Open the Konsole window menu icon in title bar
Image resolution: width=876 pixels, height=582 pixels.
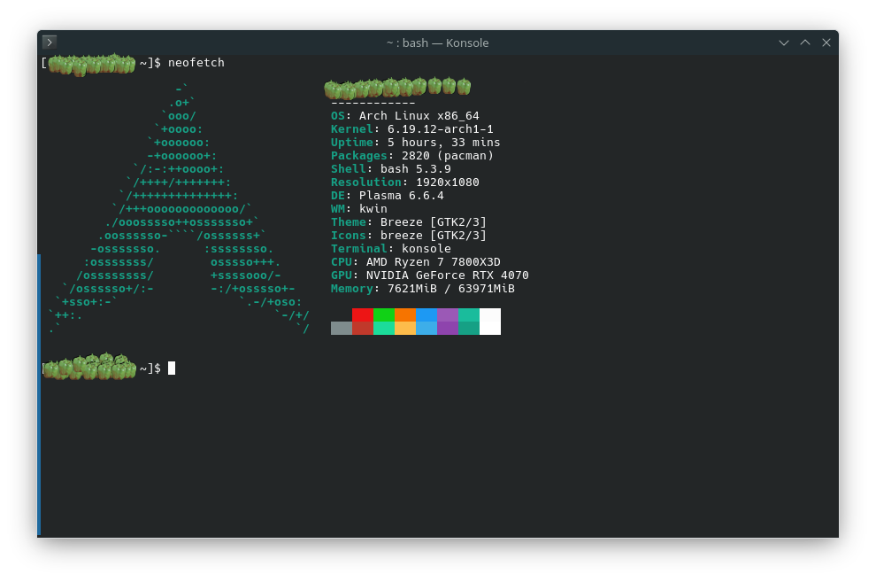[50, 43]
